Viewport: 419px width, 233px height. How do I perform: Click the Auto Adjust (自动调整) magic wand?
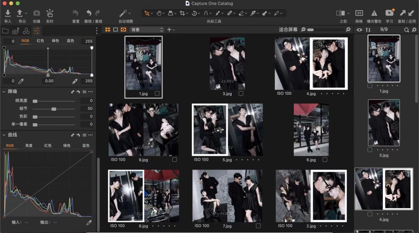pyautogui.click(x=123, y=13)
